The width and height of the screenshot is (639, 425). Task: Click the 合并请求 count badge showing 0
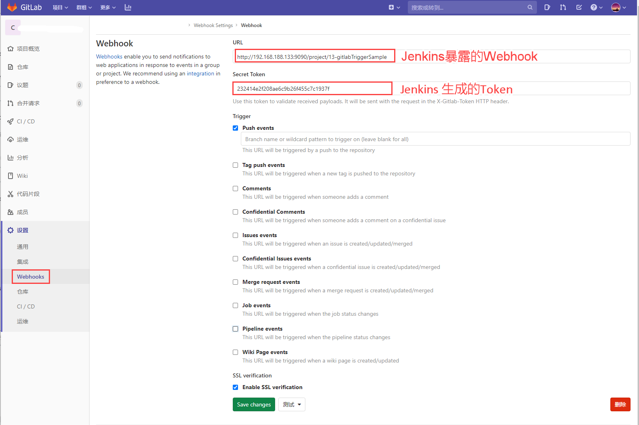tap(79, 103)
